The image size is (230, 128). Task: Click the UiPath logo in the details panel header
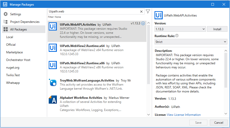[x=159, y=15]
